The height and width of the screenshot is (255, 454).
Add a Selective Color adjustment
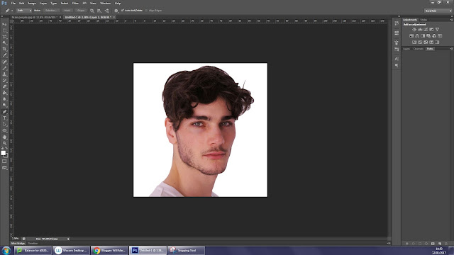[431, 42]
